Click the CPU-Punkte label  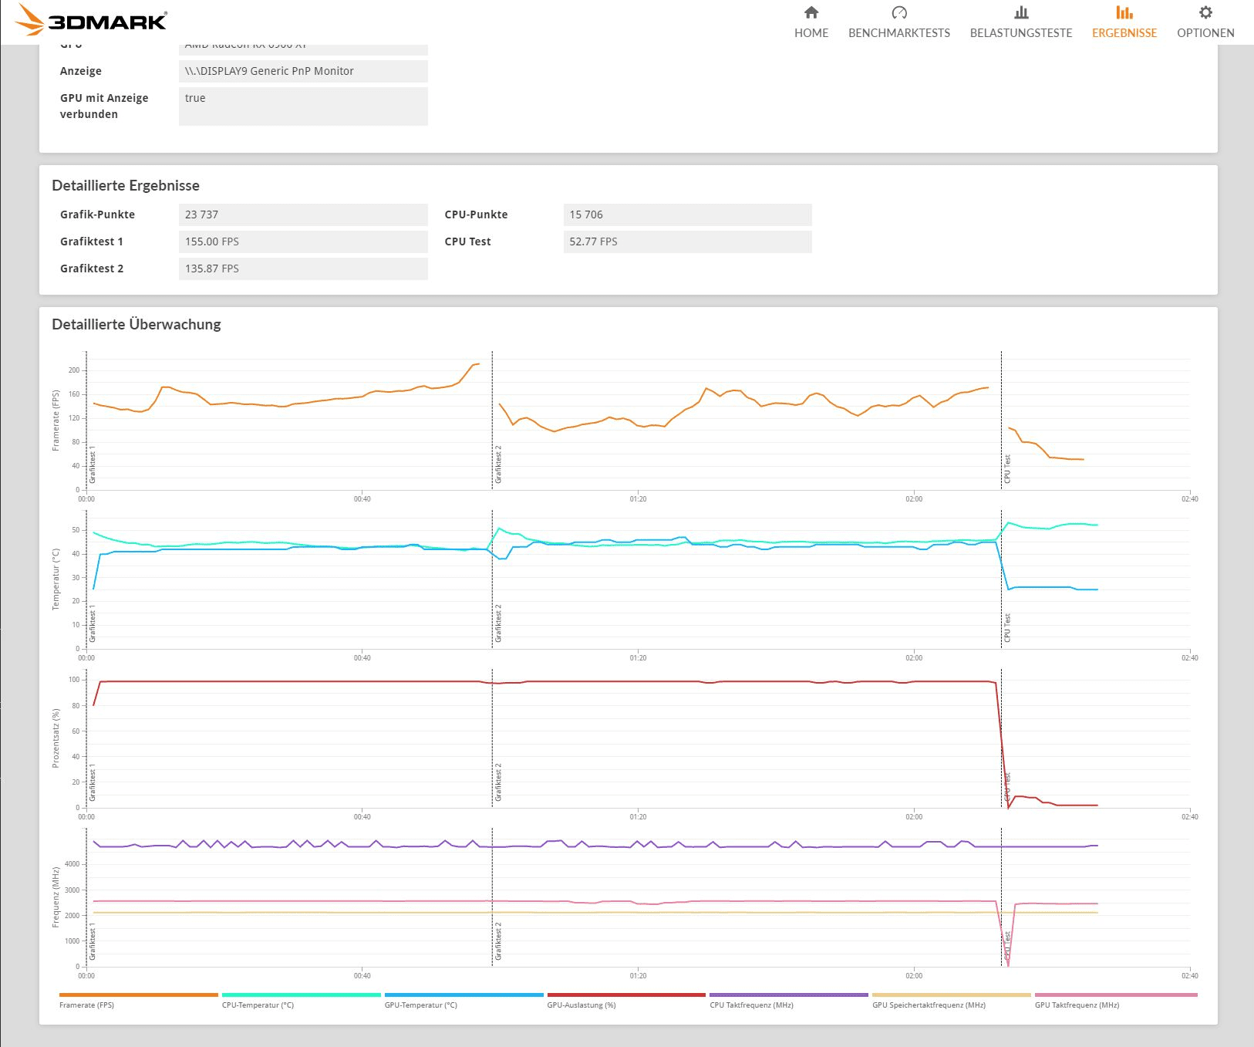pyautogui.click(x=476, y=214)
